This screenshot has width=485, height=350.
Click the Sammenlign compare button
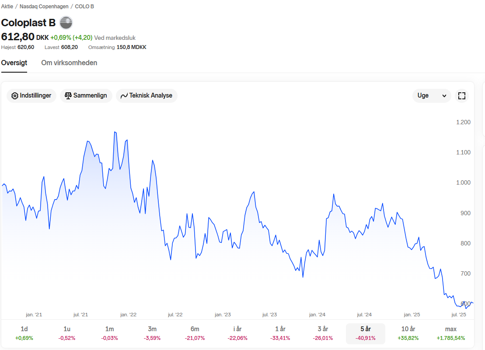coord(86,96)
